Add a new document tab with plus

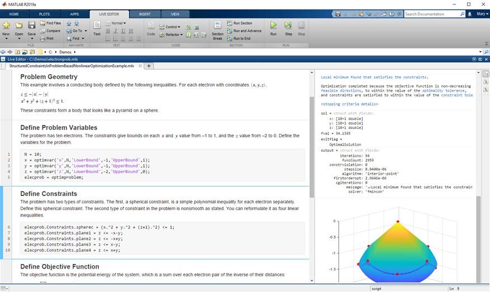click(x=149, y=66)
